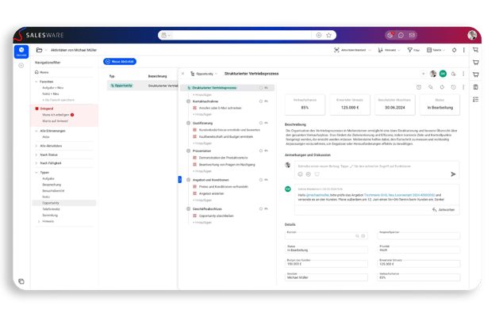The width and height of the screenshot is (499, 317).
Task: Click the blue panel collapse arrow handle
Action: click(x=180, y=180)
